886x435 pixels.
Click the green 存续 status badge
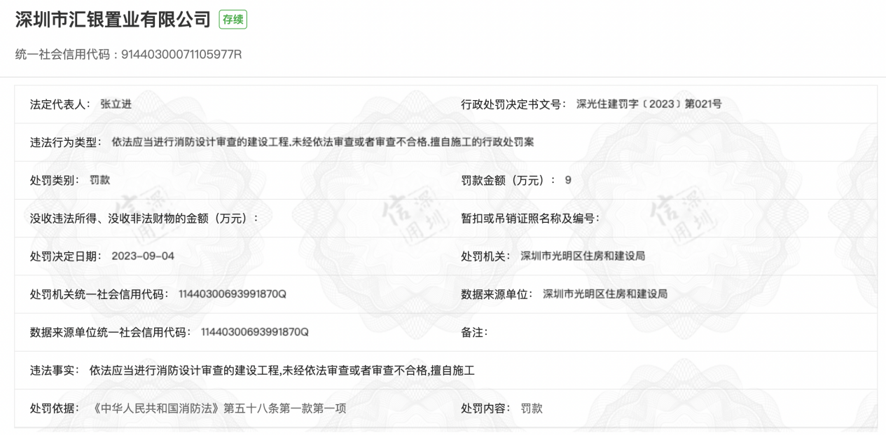[233, 20]
